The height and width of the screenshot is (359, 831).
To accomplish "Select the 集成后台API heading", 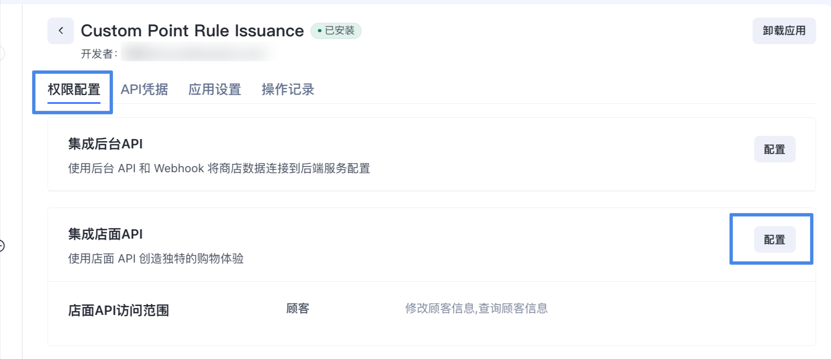I will pyautogui.click(x=105, y=144).
